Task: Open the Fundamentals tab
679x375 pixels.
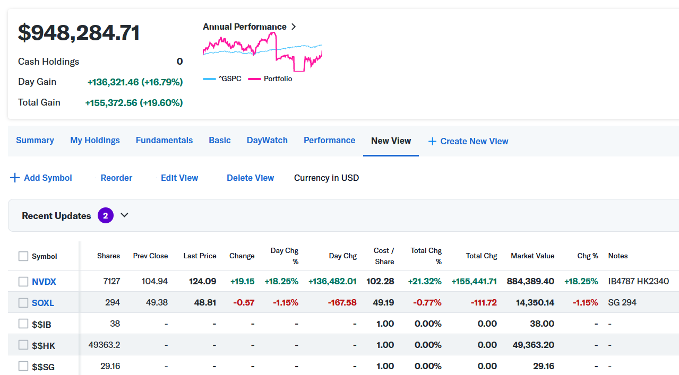Action: (x=164, y=141)
